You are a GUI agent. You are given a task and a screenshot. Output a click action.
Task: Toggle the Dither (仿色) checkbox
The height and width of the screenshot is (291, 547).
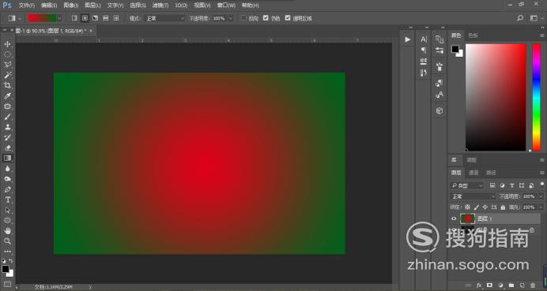point(266,18)
